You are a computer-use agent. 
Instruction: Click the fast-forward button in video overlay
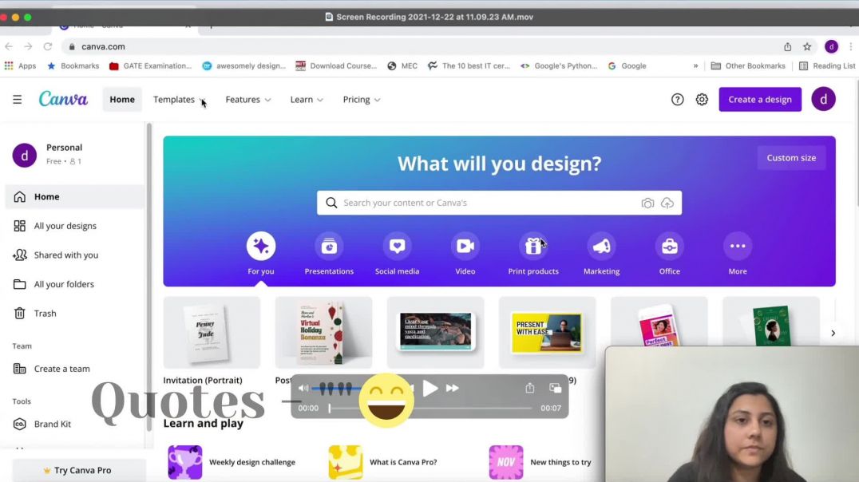pyautogui.click(x=453, y=389)
